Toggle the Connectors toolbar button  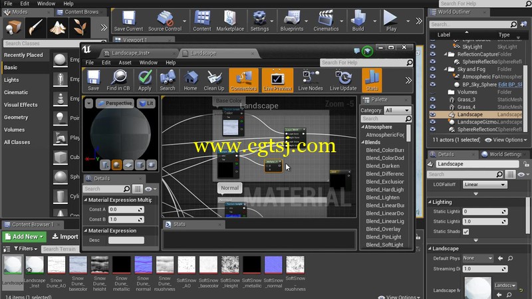(x=243, y=80)
